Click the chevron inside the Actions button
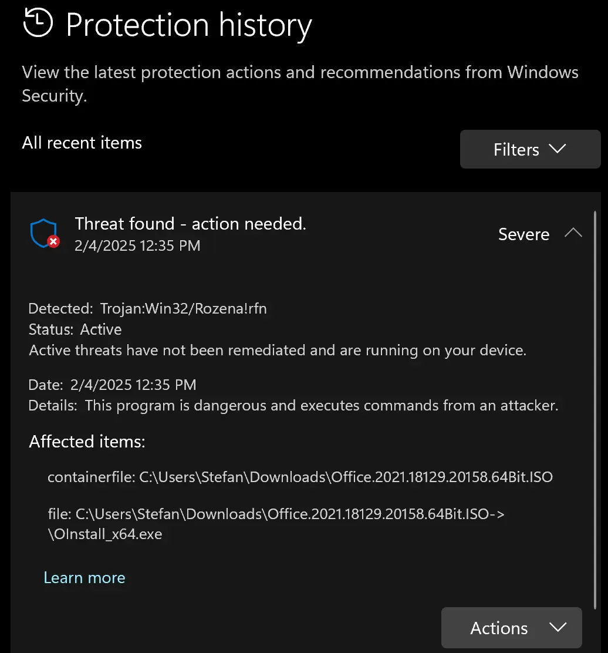The image size is (608, 653). (558, 627)
